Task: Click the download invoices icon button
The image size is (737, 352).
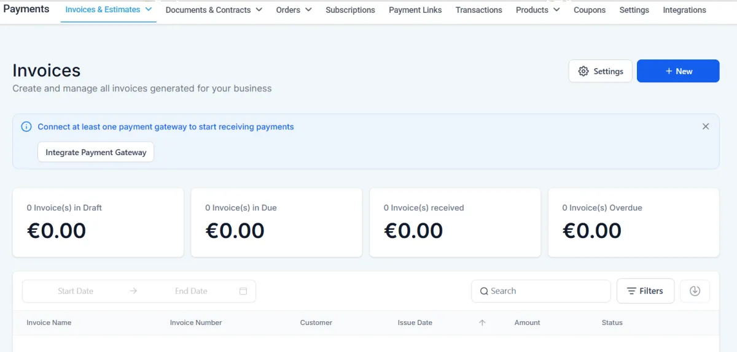Action: [695, 291]
